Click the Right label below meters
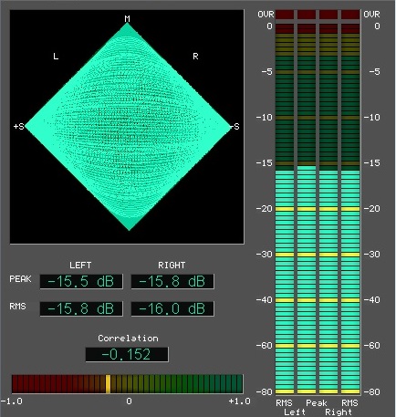The height and width of the screenshot is (417, 396). click(x=339, y=412)
